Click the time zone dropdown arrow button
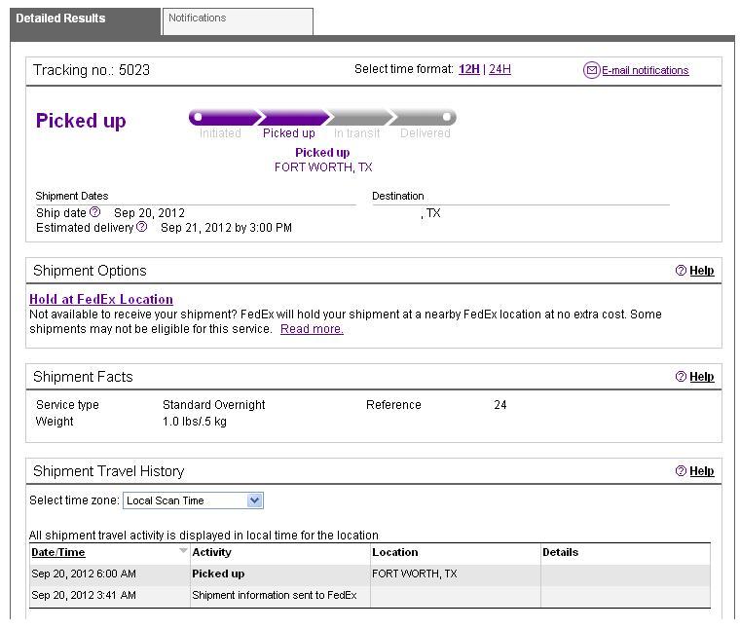Screen dimensions: 740x629 (254, 500)
